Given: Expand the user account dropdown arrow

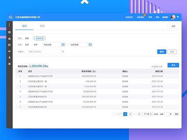Looking at the screenshot, I should point(178,17).
